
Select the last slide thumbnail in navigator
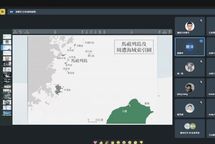pos(7,113)
